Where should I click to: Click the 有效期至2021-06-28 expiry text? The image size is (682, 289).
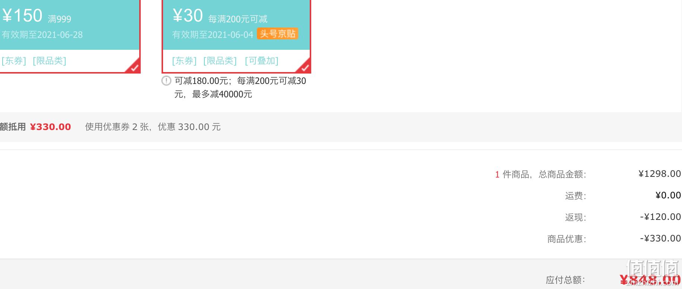point(42,35)
